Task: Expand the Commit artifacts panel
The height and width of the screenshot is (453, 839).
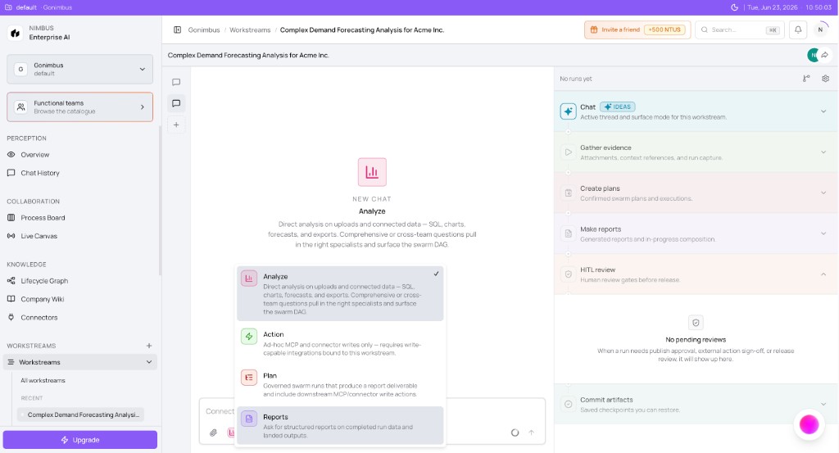Action: [823, 405]
